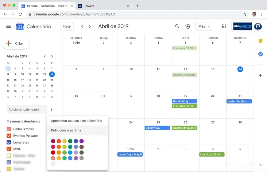
Task: Click the browser address bar URL
Action: pos(74,14)
